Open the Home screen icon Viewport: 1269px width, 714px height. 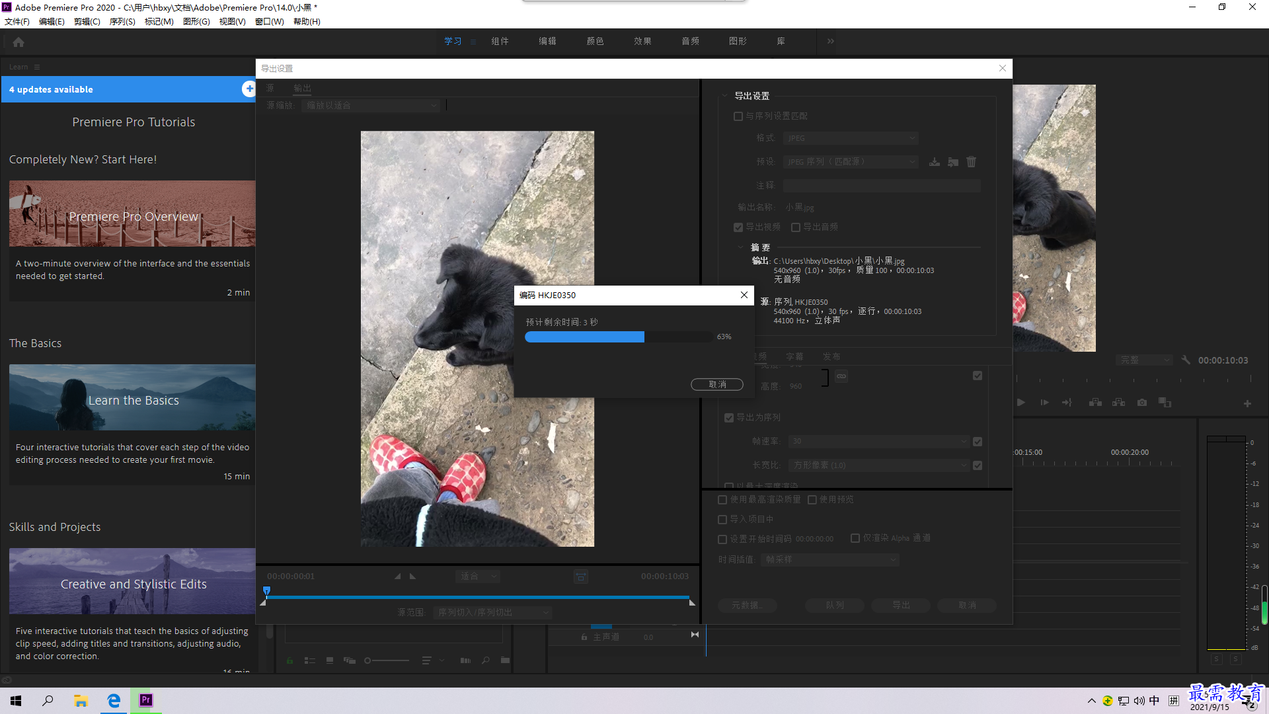(19, 42)
